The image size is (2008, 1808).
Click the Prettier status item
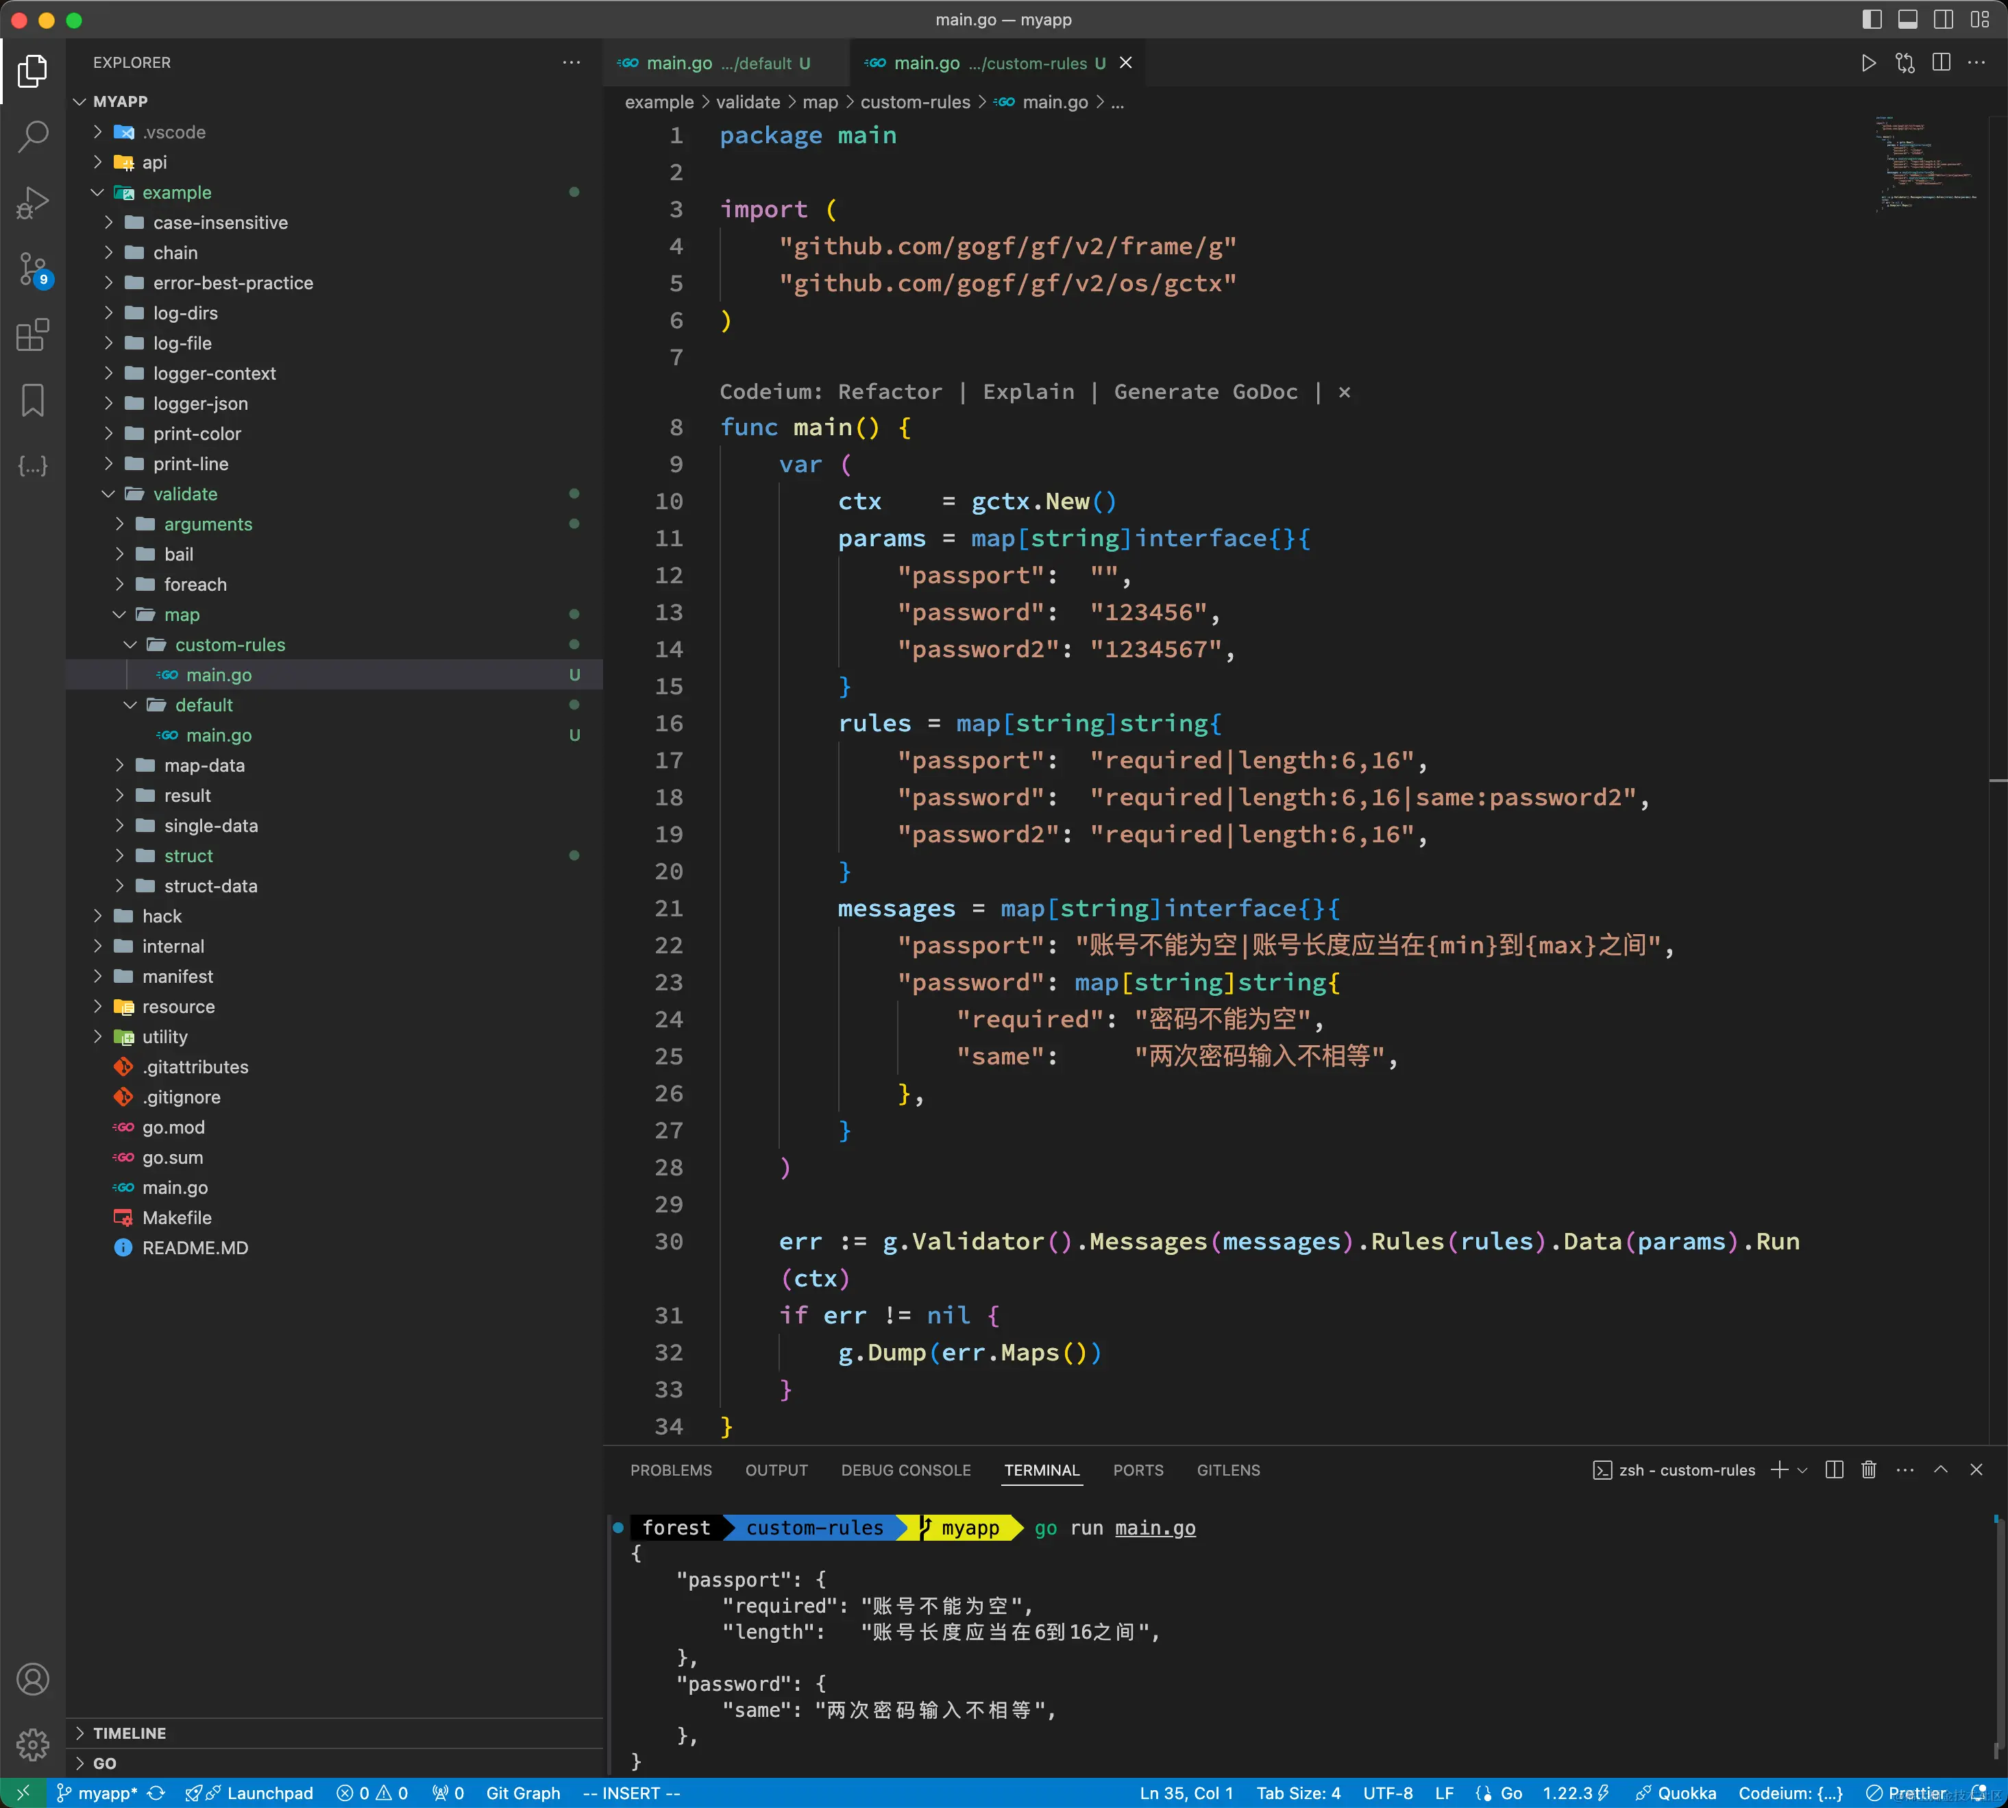tap(1907, 1793)
